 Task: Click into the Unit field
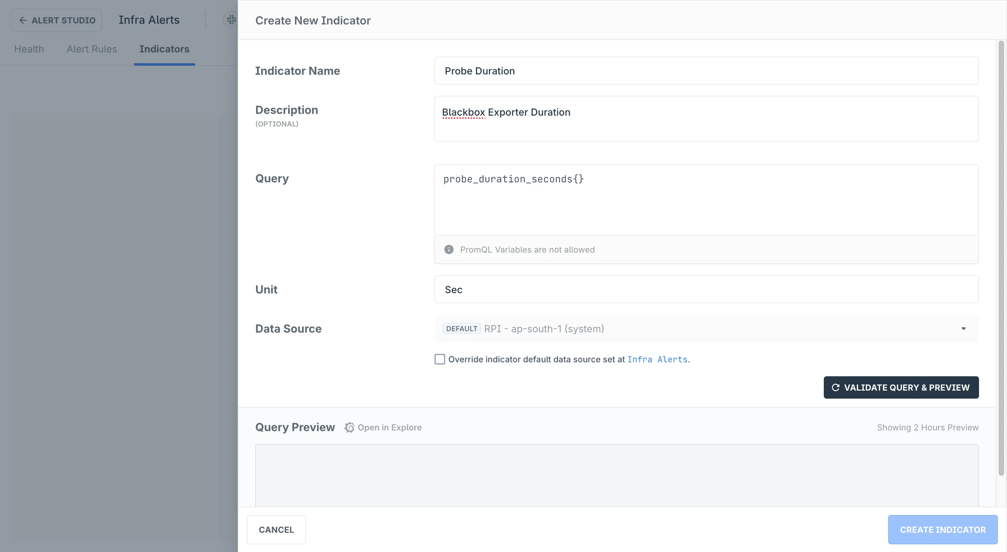(706, 290)
